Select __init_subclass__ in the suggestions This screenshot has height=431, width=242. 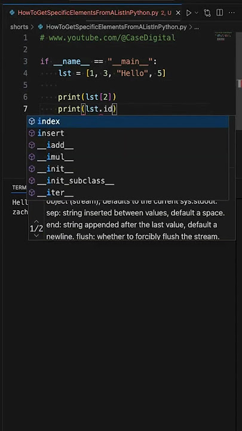click(128, 181)
